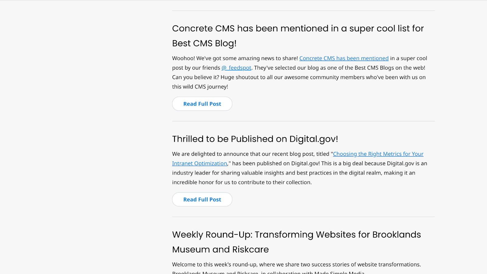This screenshot has height=274, width=487.
Task: Click heading "Thrilled to be Published on Digital.gov!"
Action: coord(255,139)
